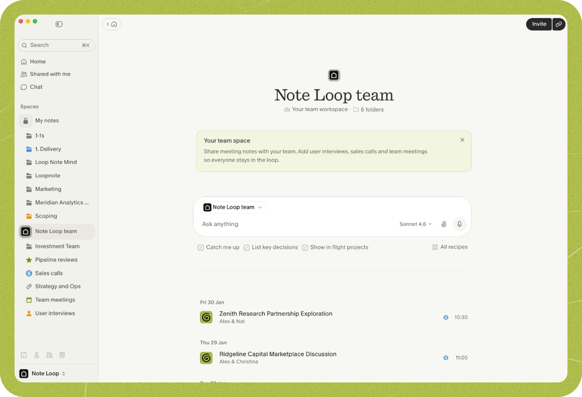Viewport: 582px width, 397px height.
Task: Click the microphone dictation button
Action: 459,224
